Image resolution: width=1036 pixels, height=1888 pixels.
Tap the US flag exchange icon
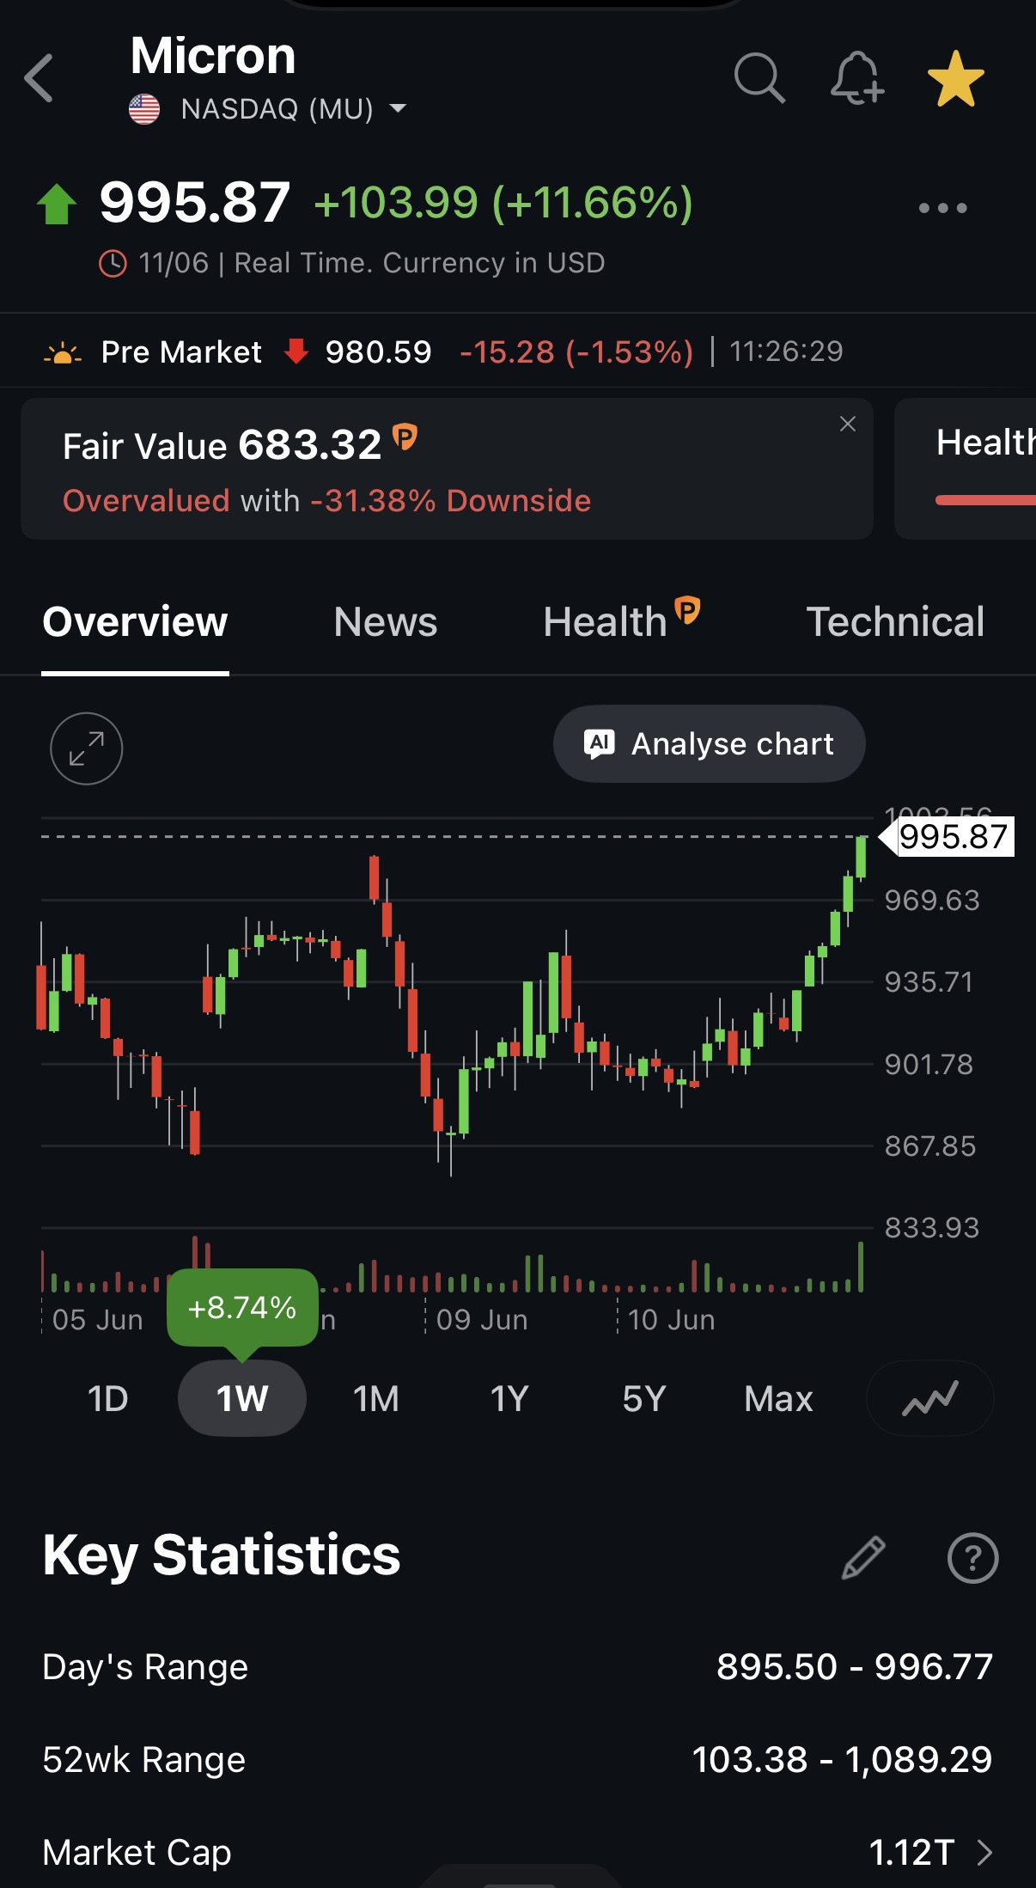144,109
